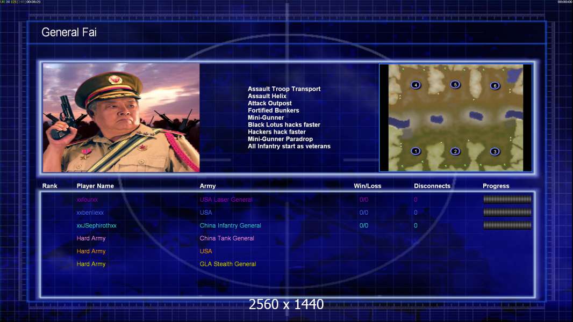Click the 0/0 win/loss for xxfourxx

pyautogui.click(x=363, y=200)
